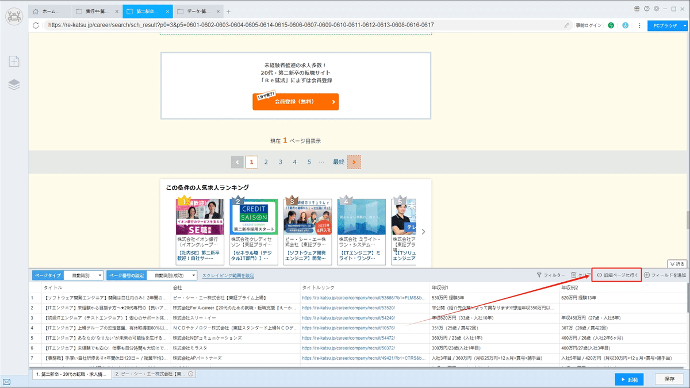This screenshot has width=690, height=388.
Task: Open the help question mark icon
Action: click(647, 9)
